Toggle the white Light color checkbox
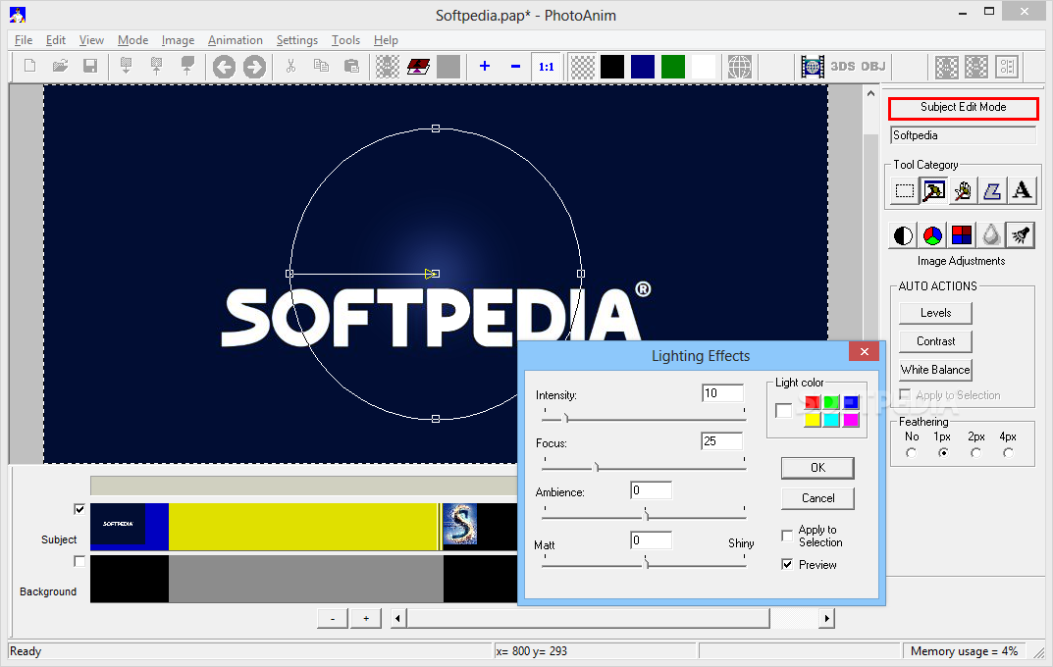 783,410
